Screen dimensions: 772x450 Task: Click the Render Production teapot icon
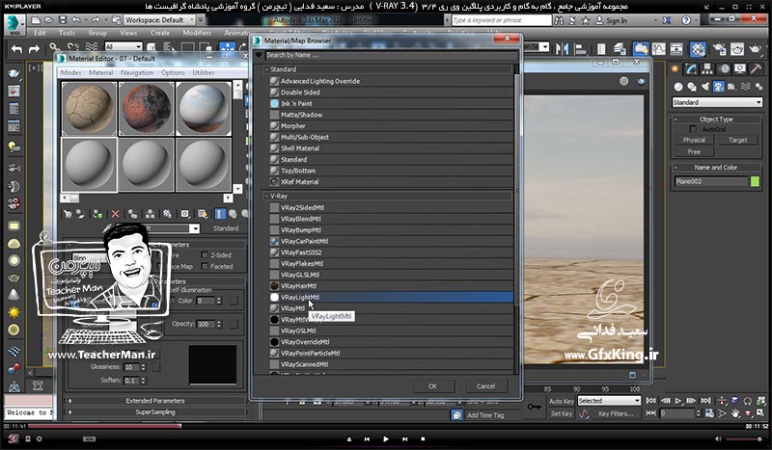(x=755, y=49)
